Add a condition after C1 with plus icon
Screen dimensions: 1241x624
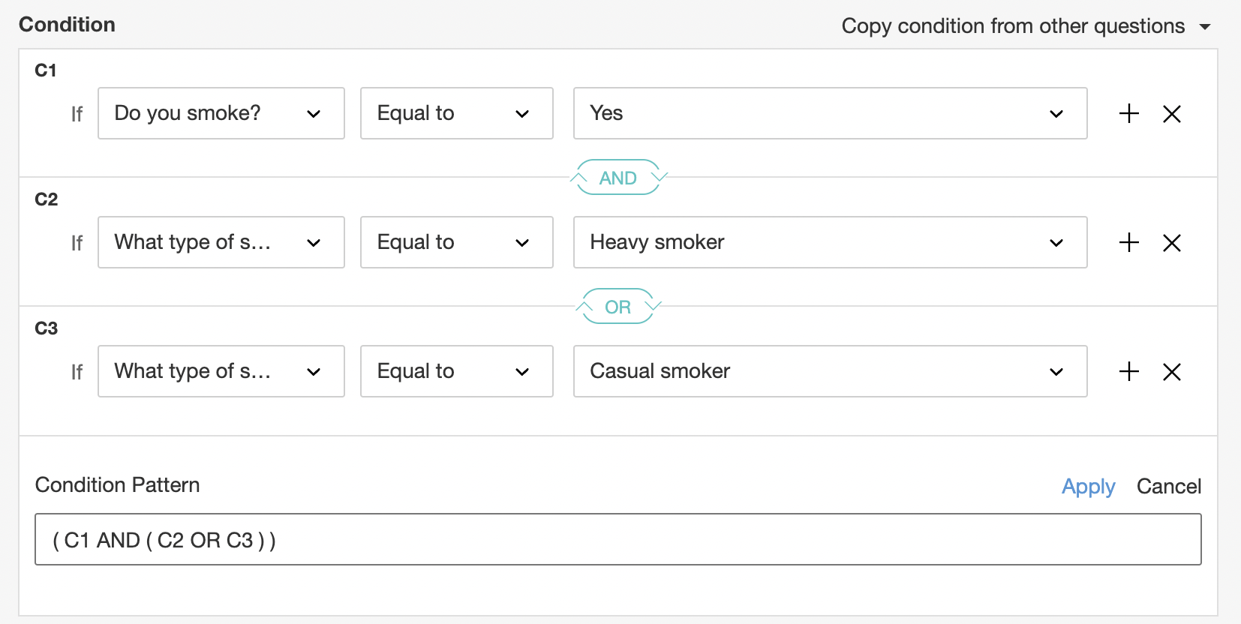pos(1128,113)
